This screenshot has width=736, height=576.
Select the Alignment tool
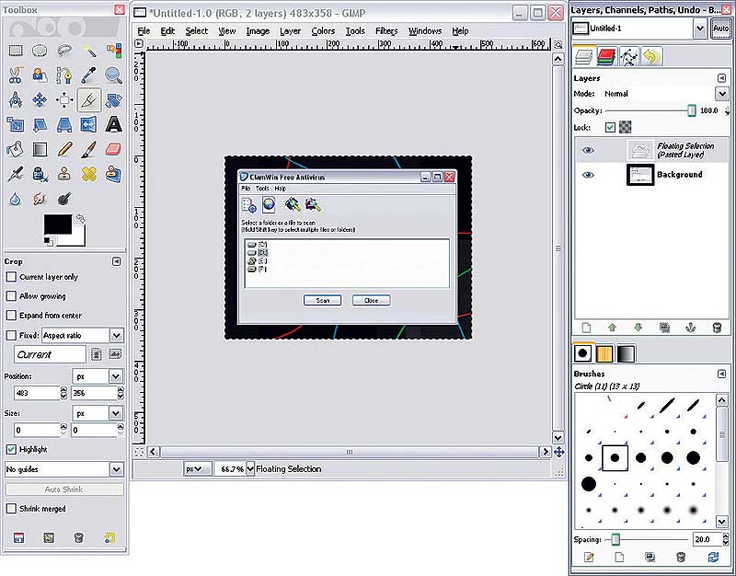coord(64,99)
